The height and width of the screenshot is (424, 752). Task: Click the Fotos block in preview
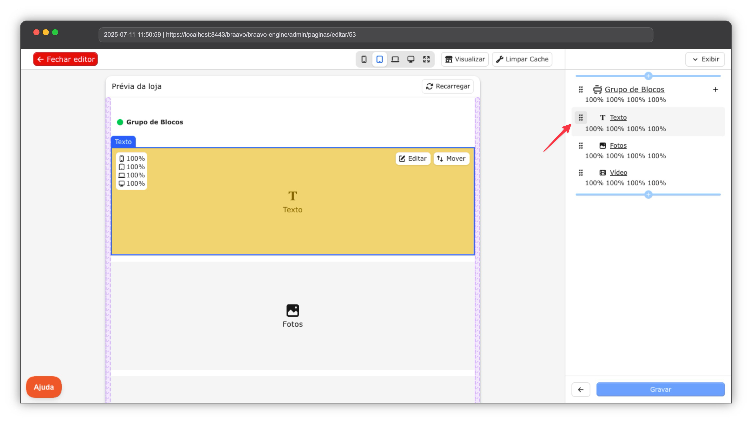pos(292,316)
